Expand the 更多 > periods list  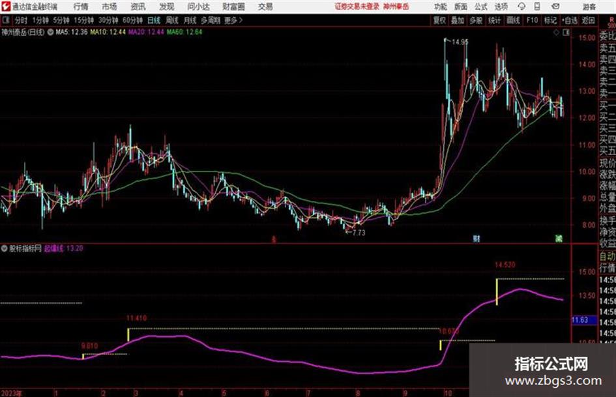(233, 20)
